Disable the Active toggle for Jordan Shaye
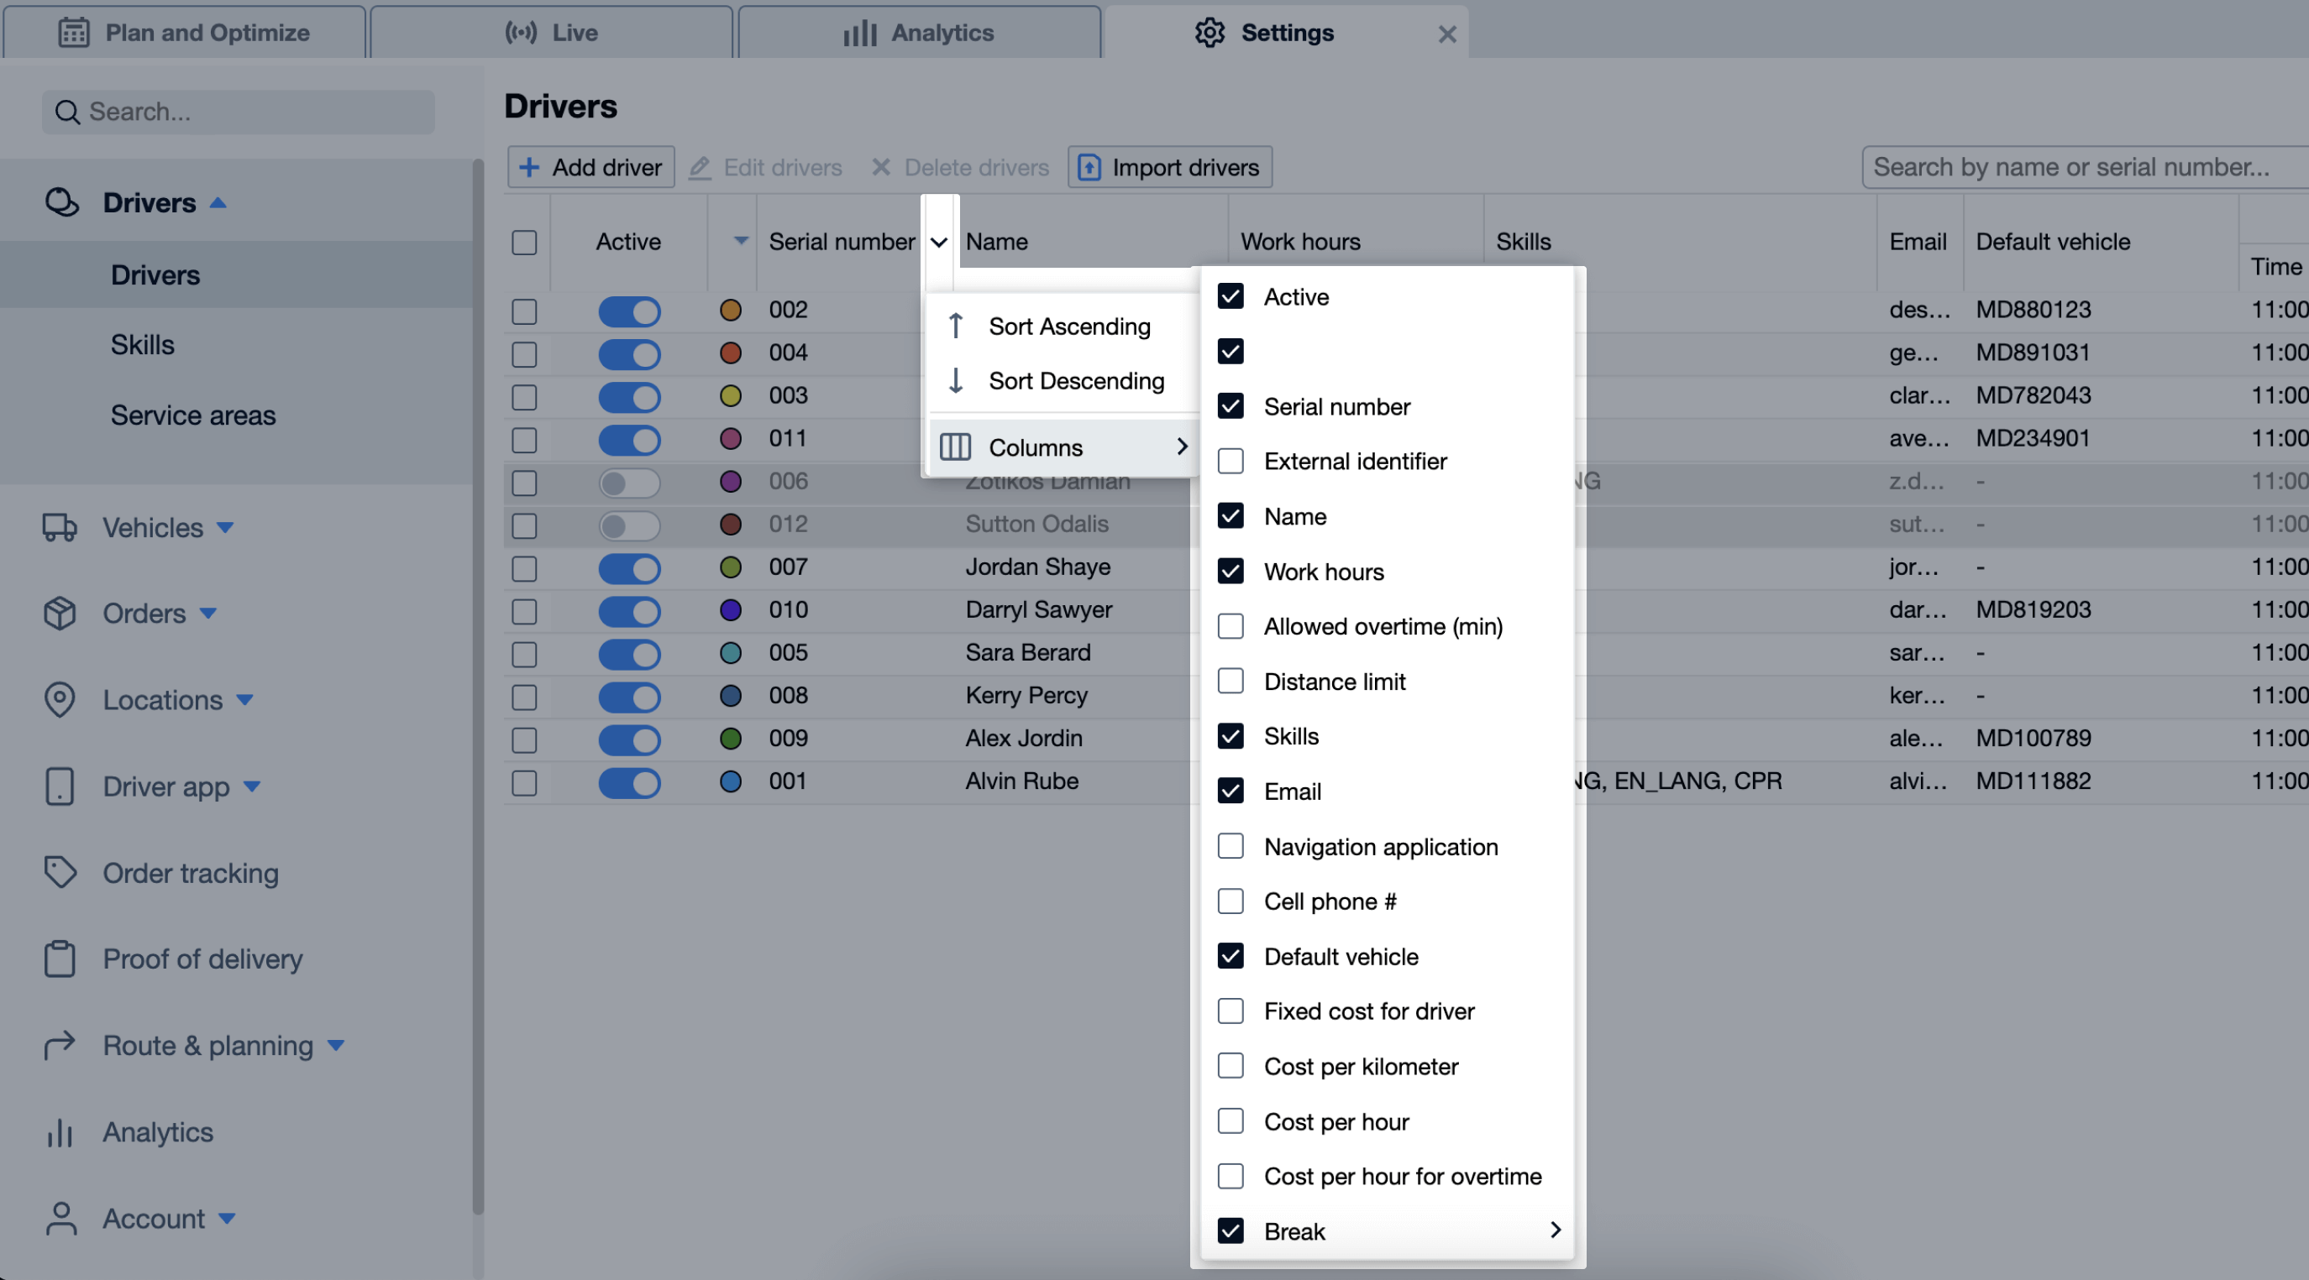This screenshot has height=1280, width=2309. tap(629, 568)
